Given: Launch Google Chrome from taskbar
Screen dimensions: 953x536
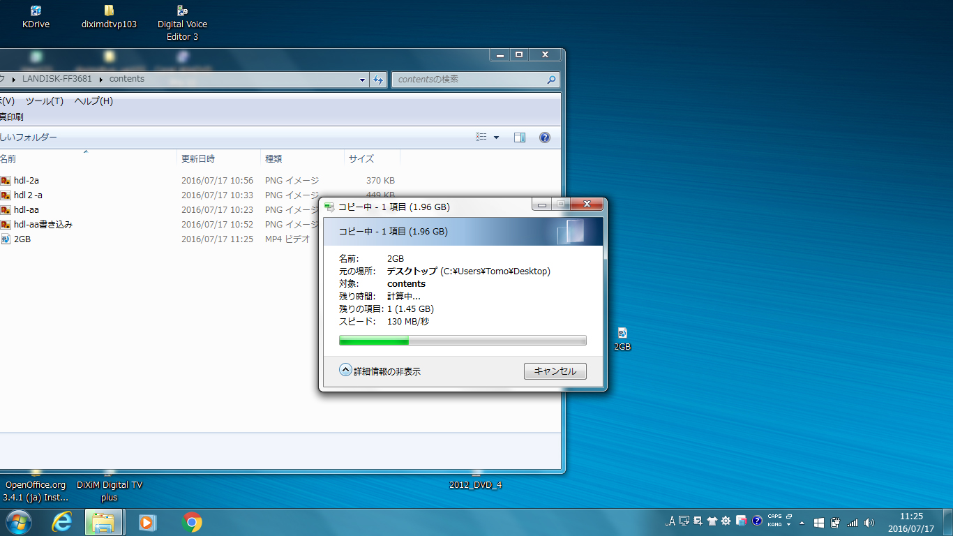Looking at the screenshot, I should pyautogui.click(x=192, y=522).
